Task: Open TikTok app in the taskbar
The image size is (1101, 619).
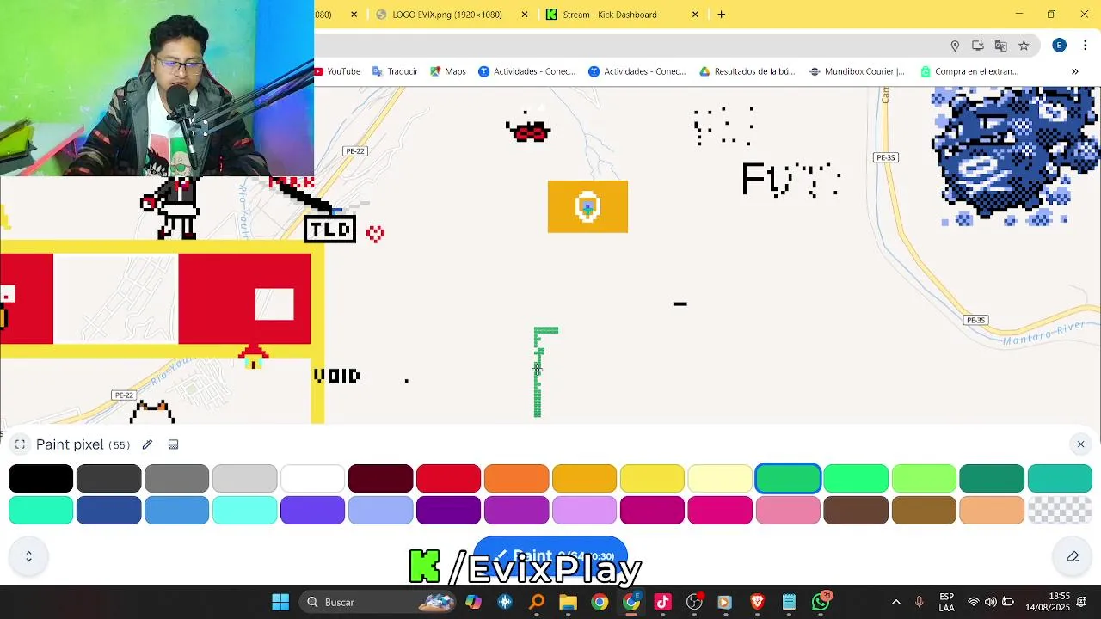Action: pos(662,602)
